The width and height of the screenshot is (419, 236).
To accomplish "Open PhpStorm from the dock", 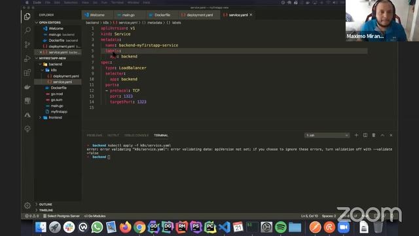I will coord(196,227).
